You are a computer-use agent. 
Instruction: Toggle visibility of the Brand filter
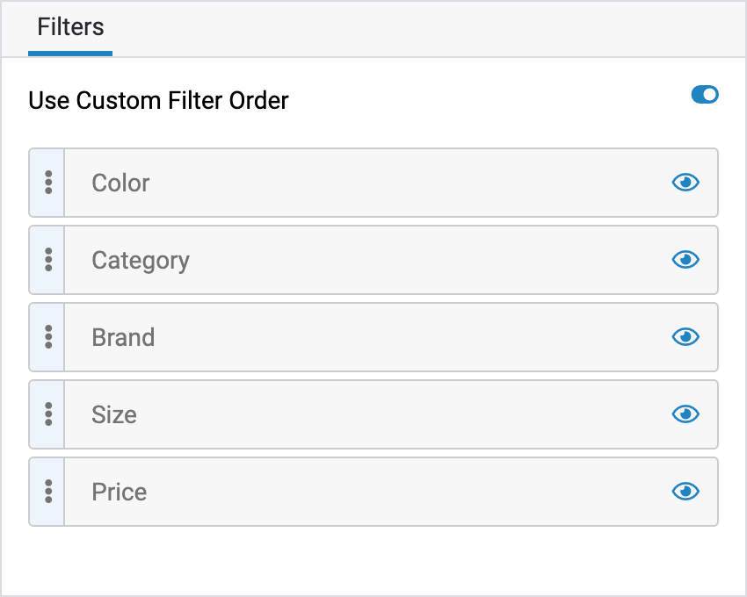(685, 337)
